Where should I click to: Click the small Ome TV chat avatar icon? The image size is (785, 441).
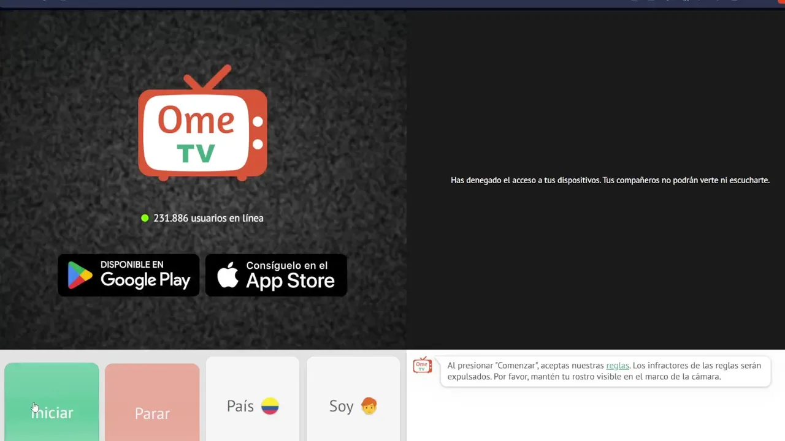pos(422,366)
